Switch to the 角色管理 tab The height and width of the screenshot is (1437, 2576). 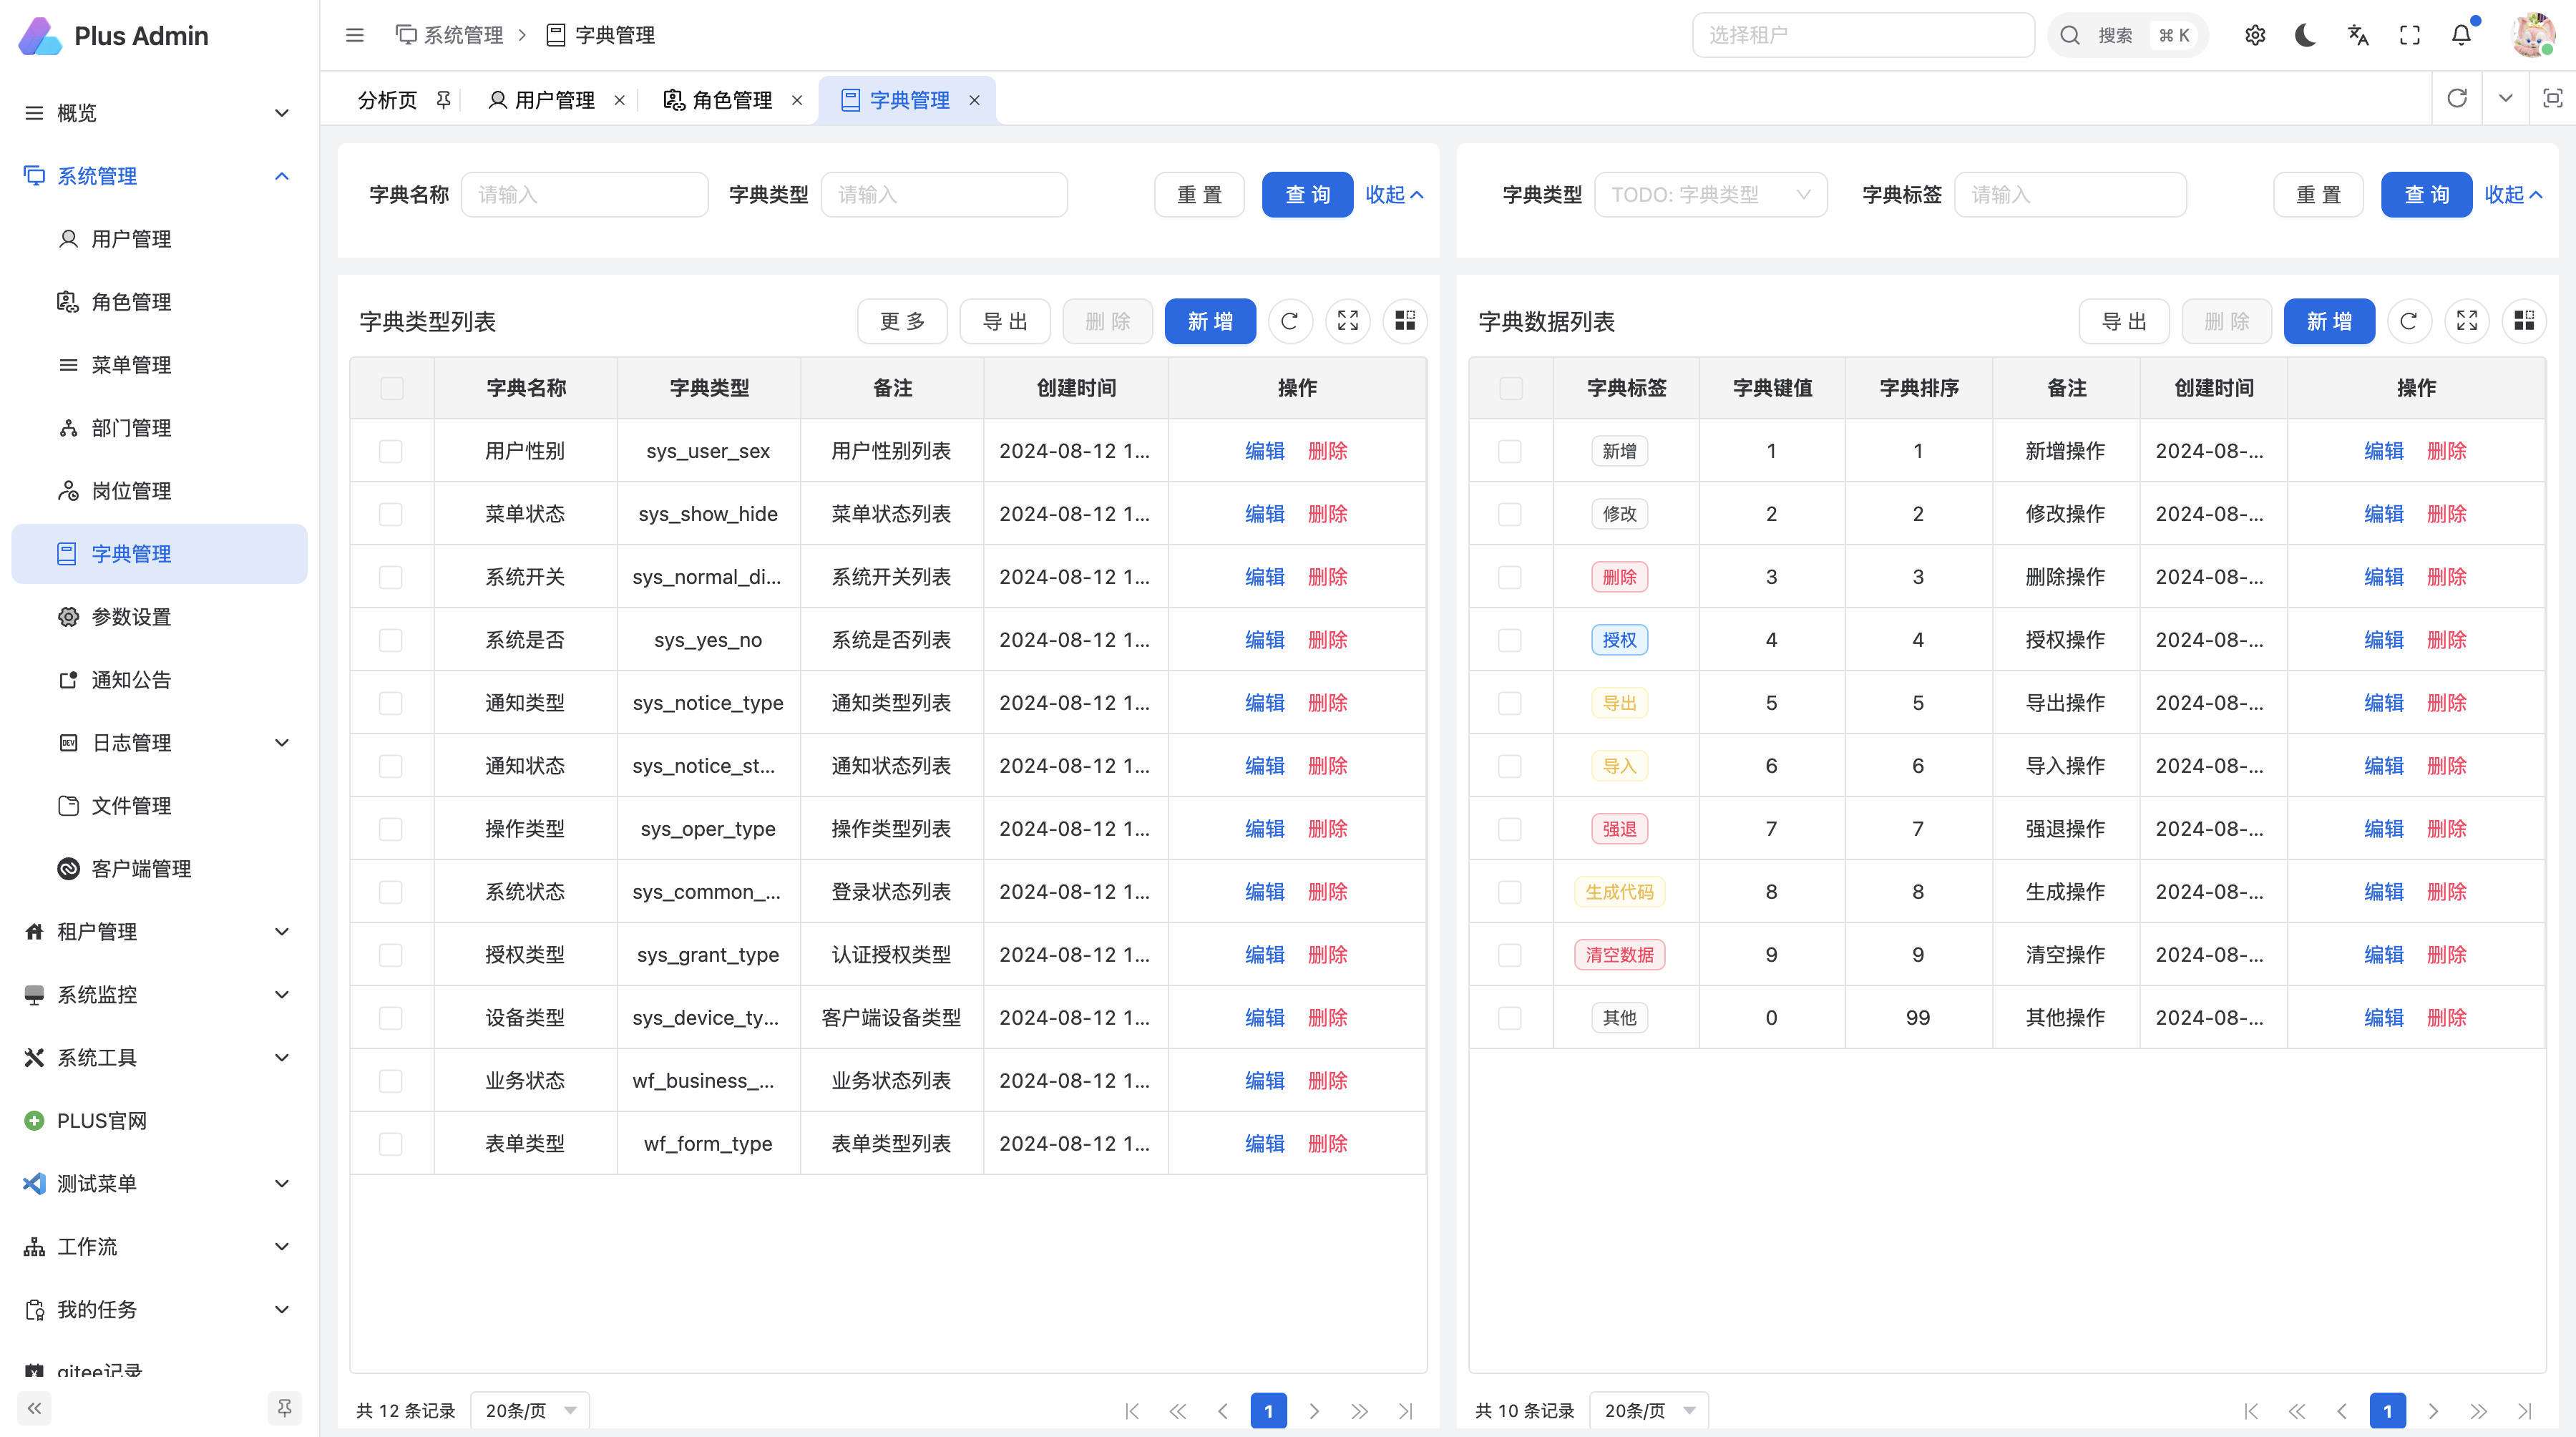(731, 100)
